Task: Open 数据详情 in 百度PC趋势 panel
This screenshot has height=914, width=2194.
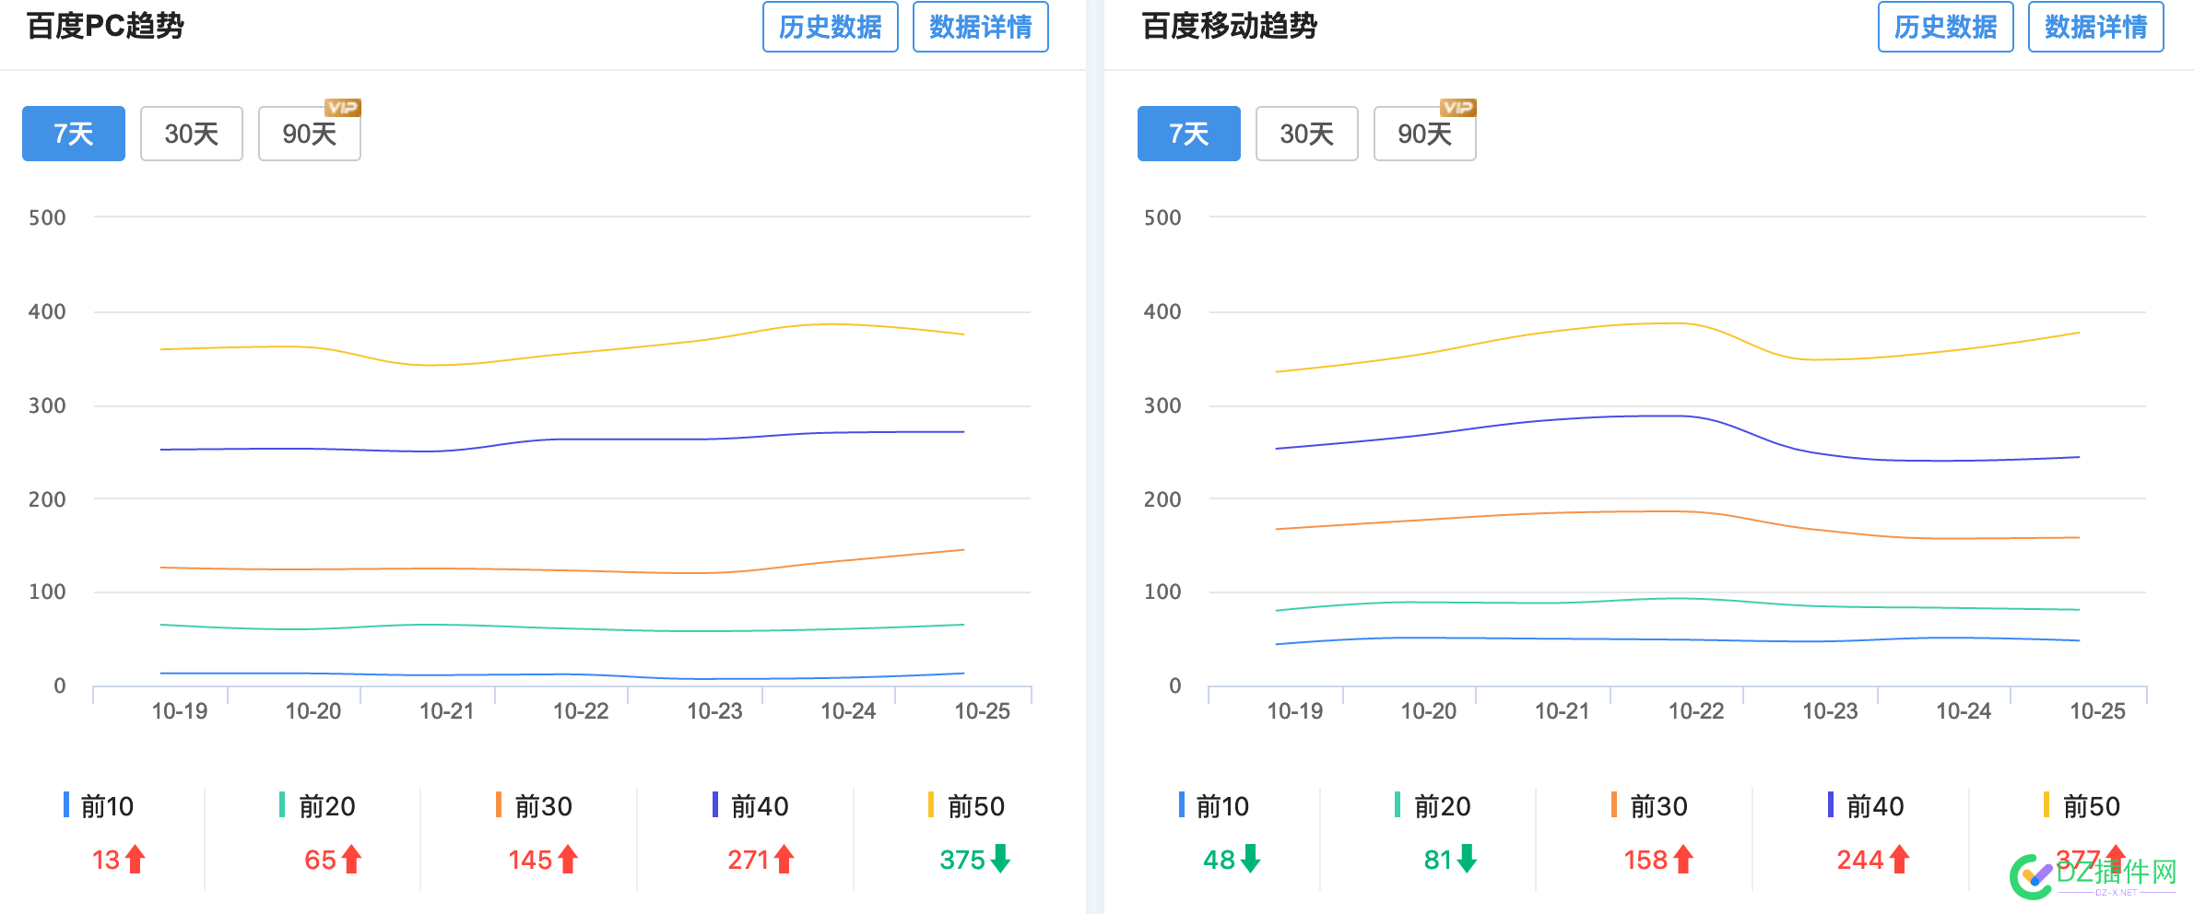Action: pyautogui.click(x=980, y=27)
